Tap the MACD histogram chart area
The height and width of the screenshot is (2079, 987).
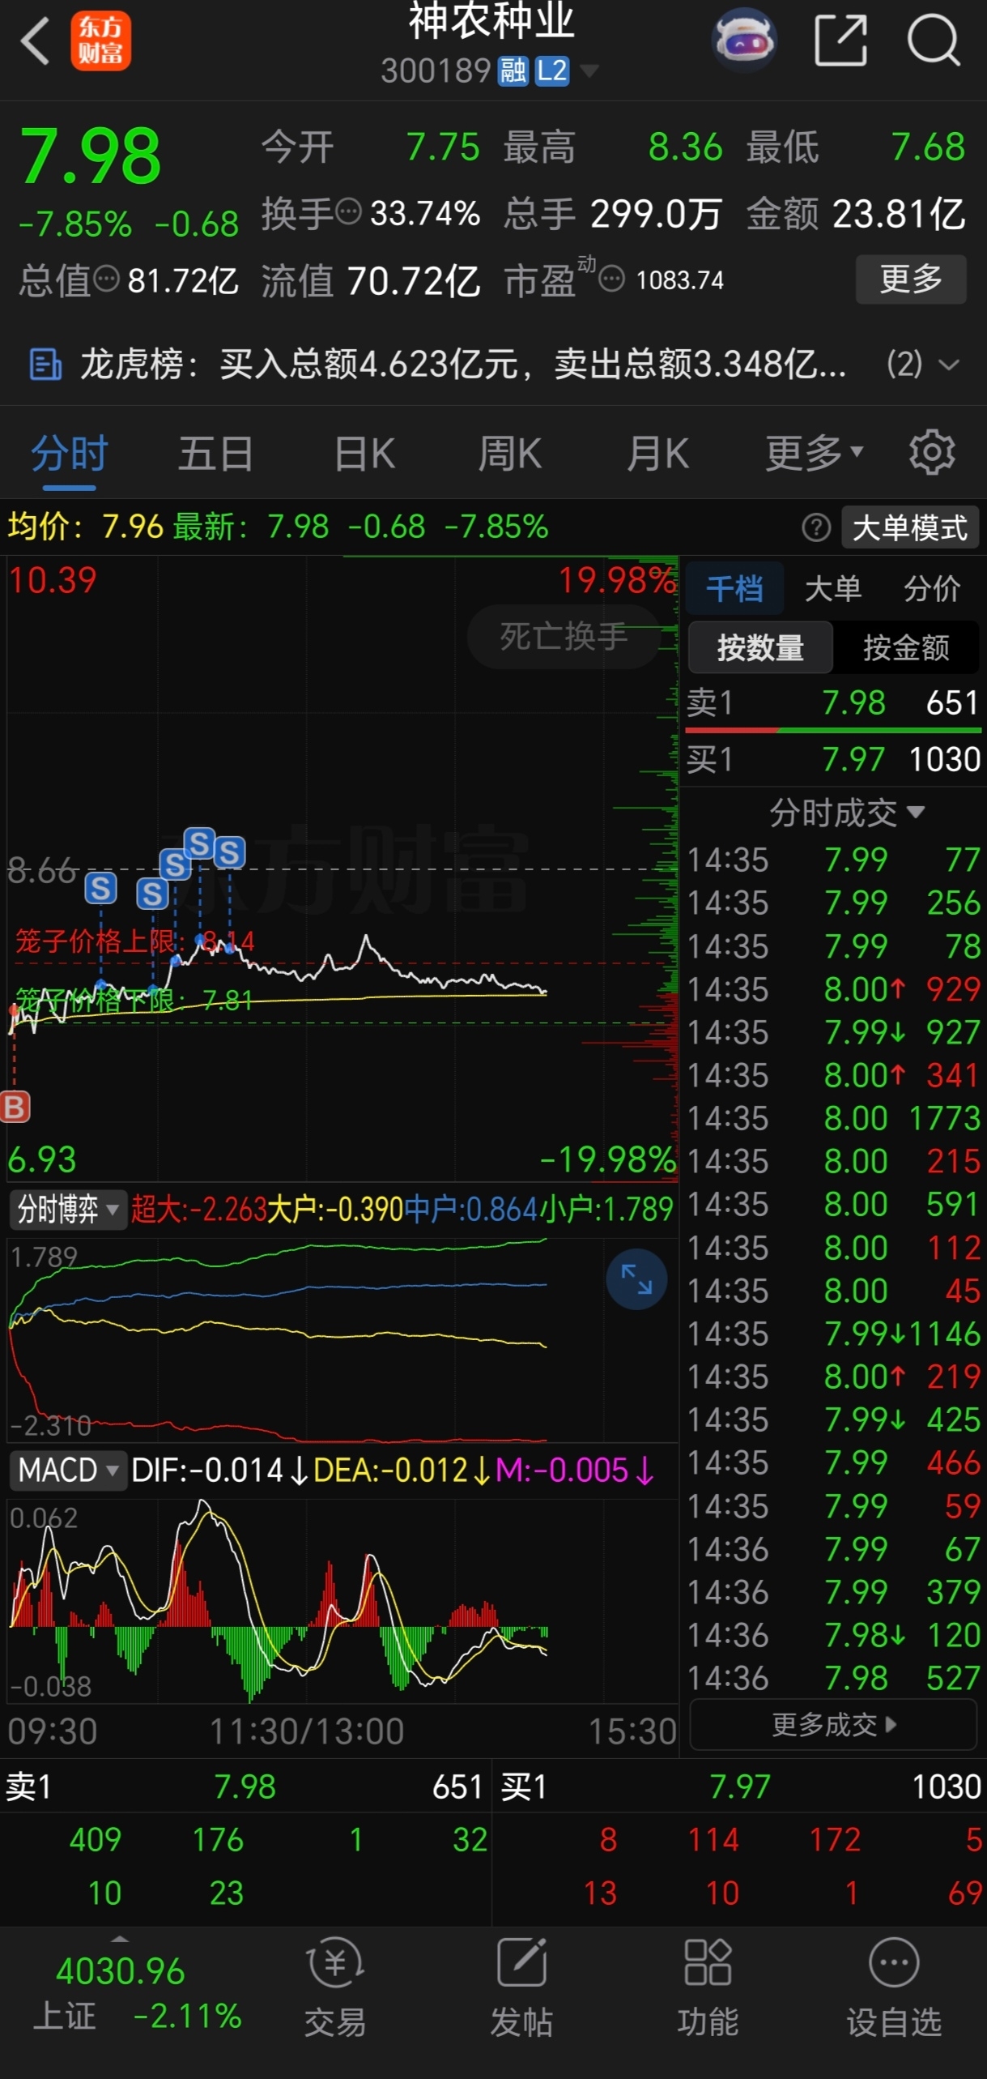tap(342, 1599)
